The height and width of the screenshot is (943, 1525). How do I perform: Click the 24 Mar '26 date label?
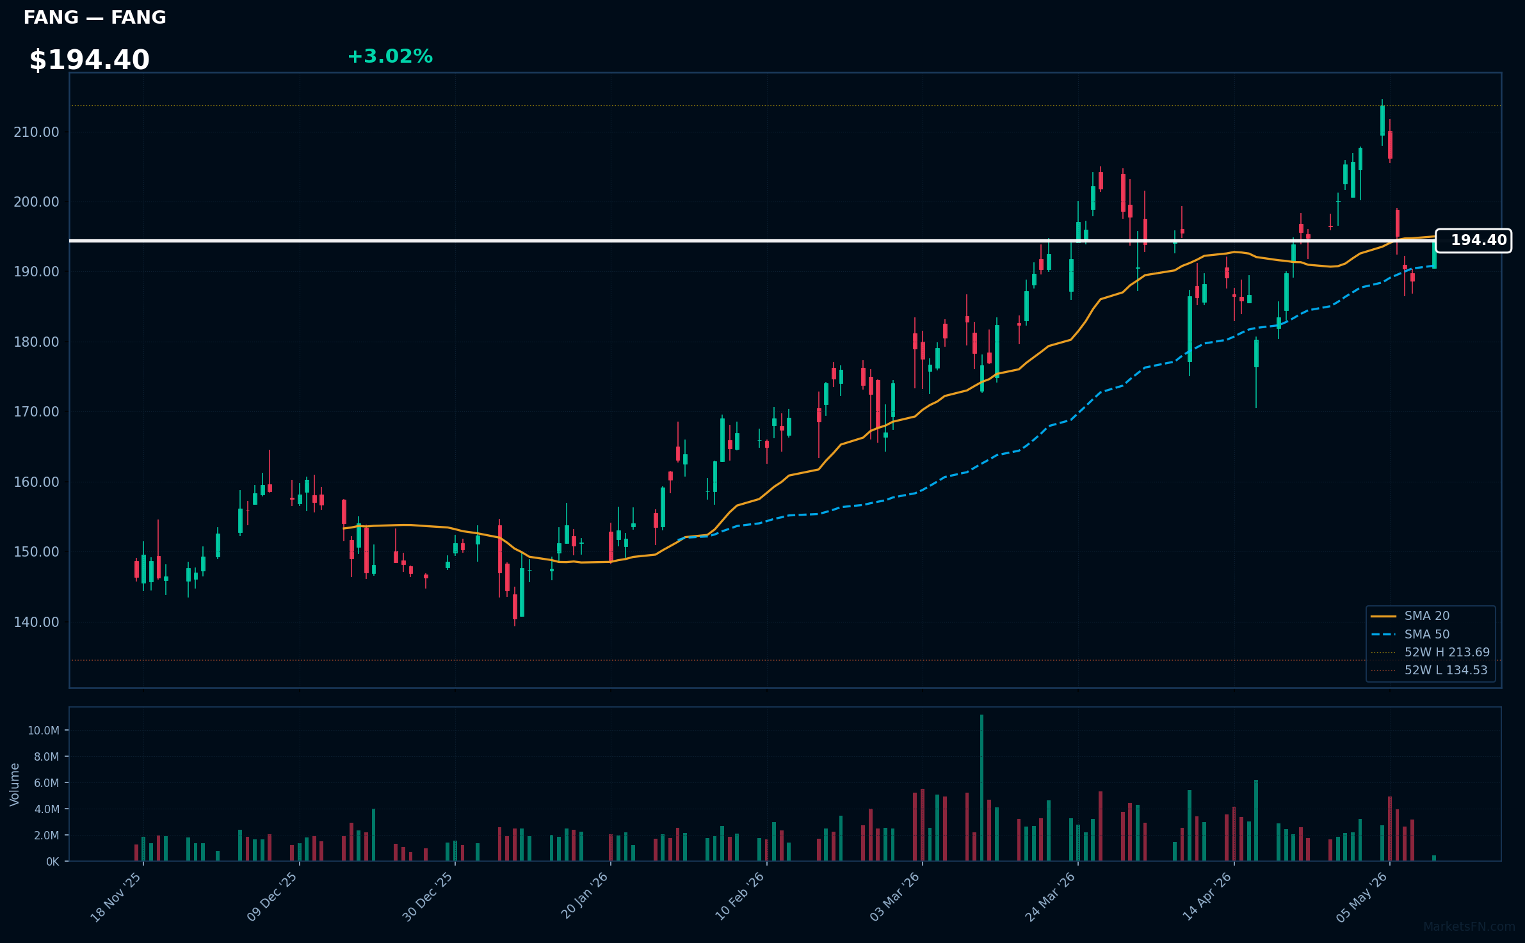tap(1051, 897)
